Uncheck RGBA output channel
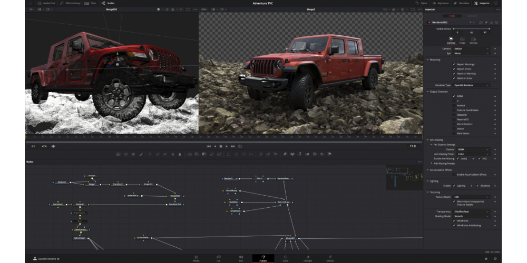 (x=454, y=96)
